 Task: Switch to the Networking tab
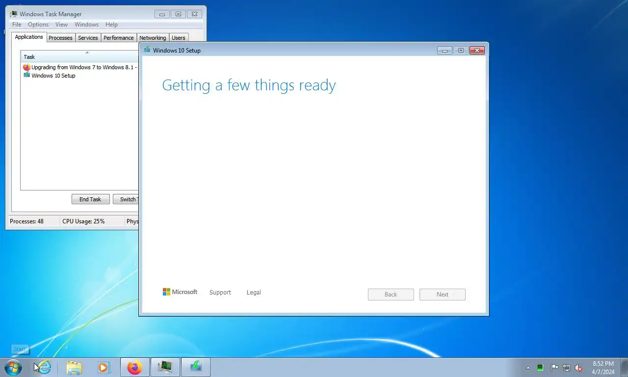coord(153,38)
